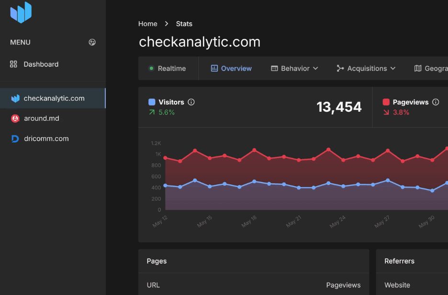
Task: Go to Home breadcrumb link
Action: [147, 24]
